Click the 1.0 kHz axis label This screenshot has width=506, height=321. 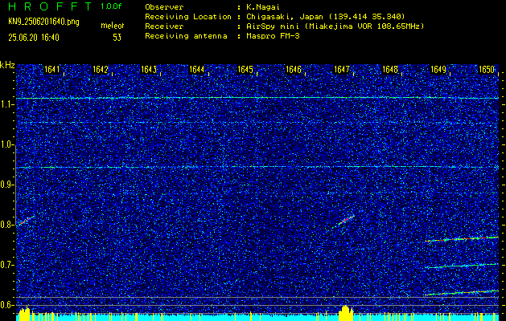[x=6, y=145]
